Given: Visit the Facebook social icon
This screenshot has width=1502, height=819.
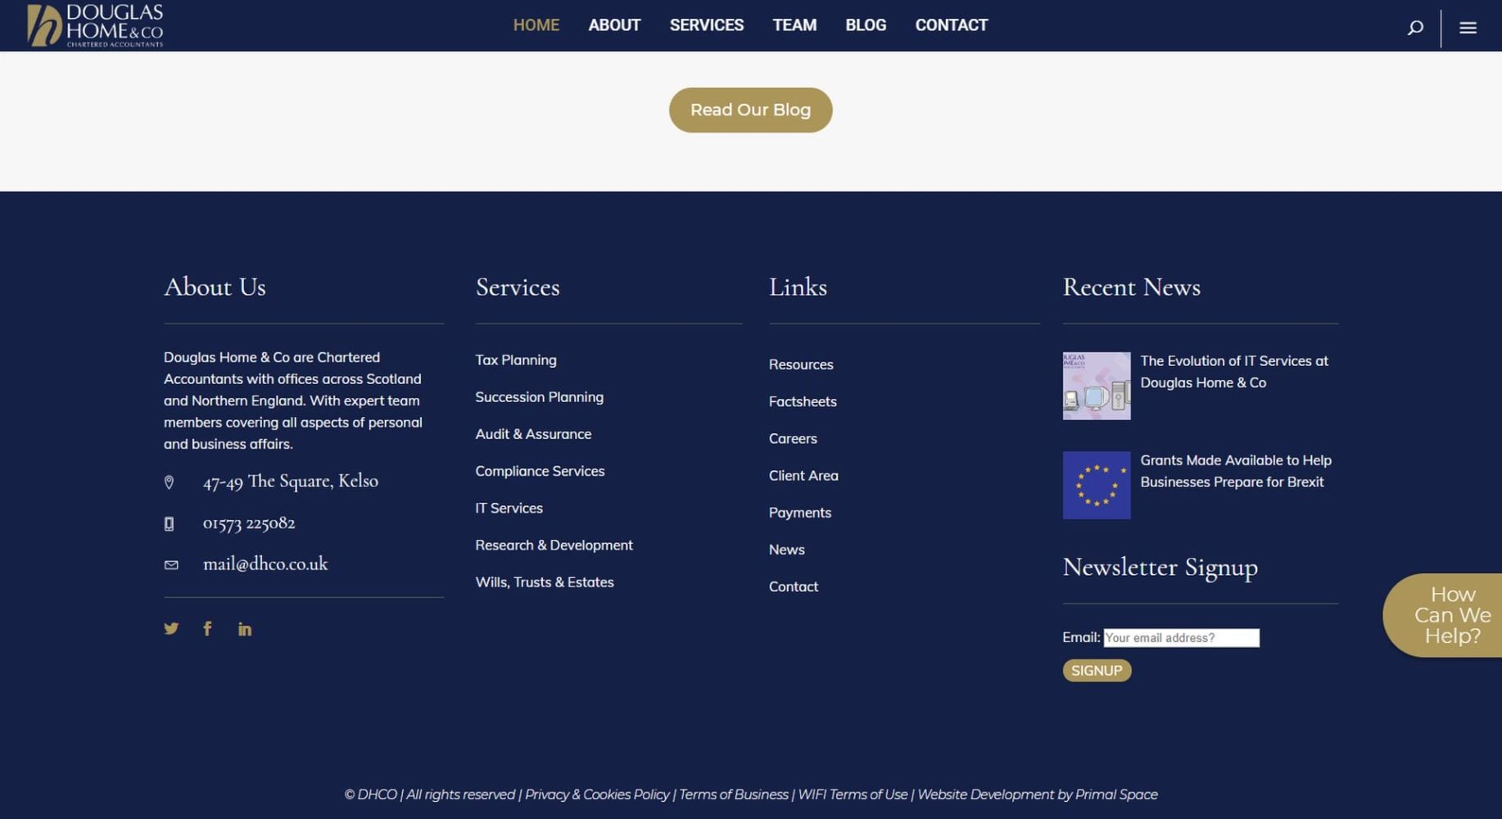Looking at the screenshot, I should tap(207, 628).
